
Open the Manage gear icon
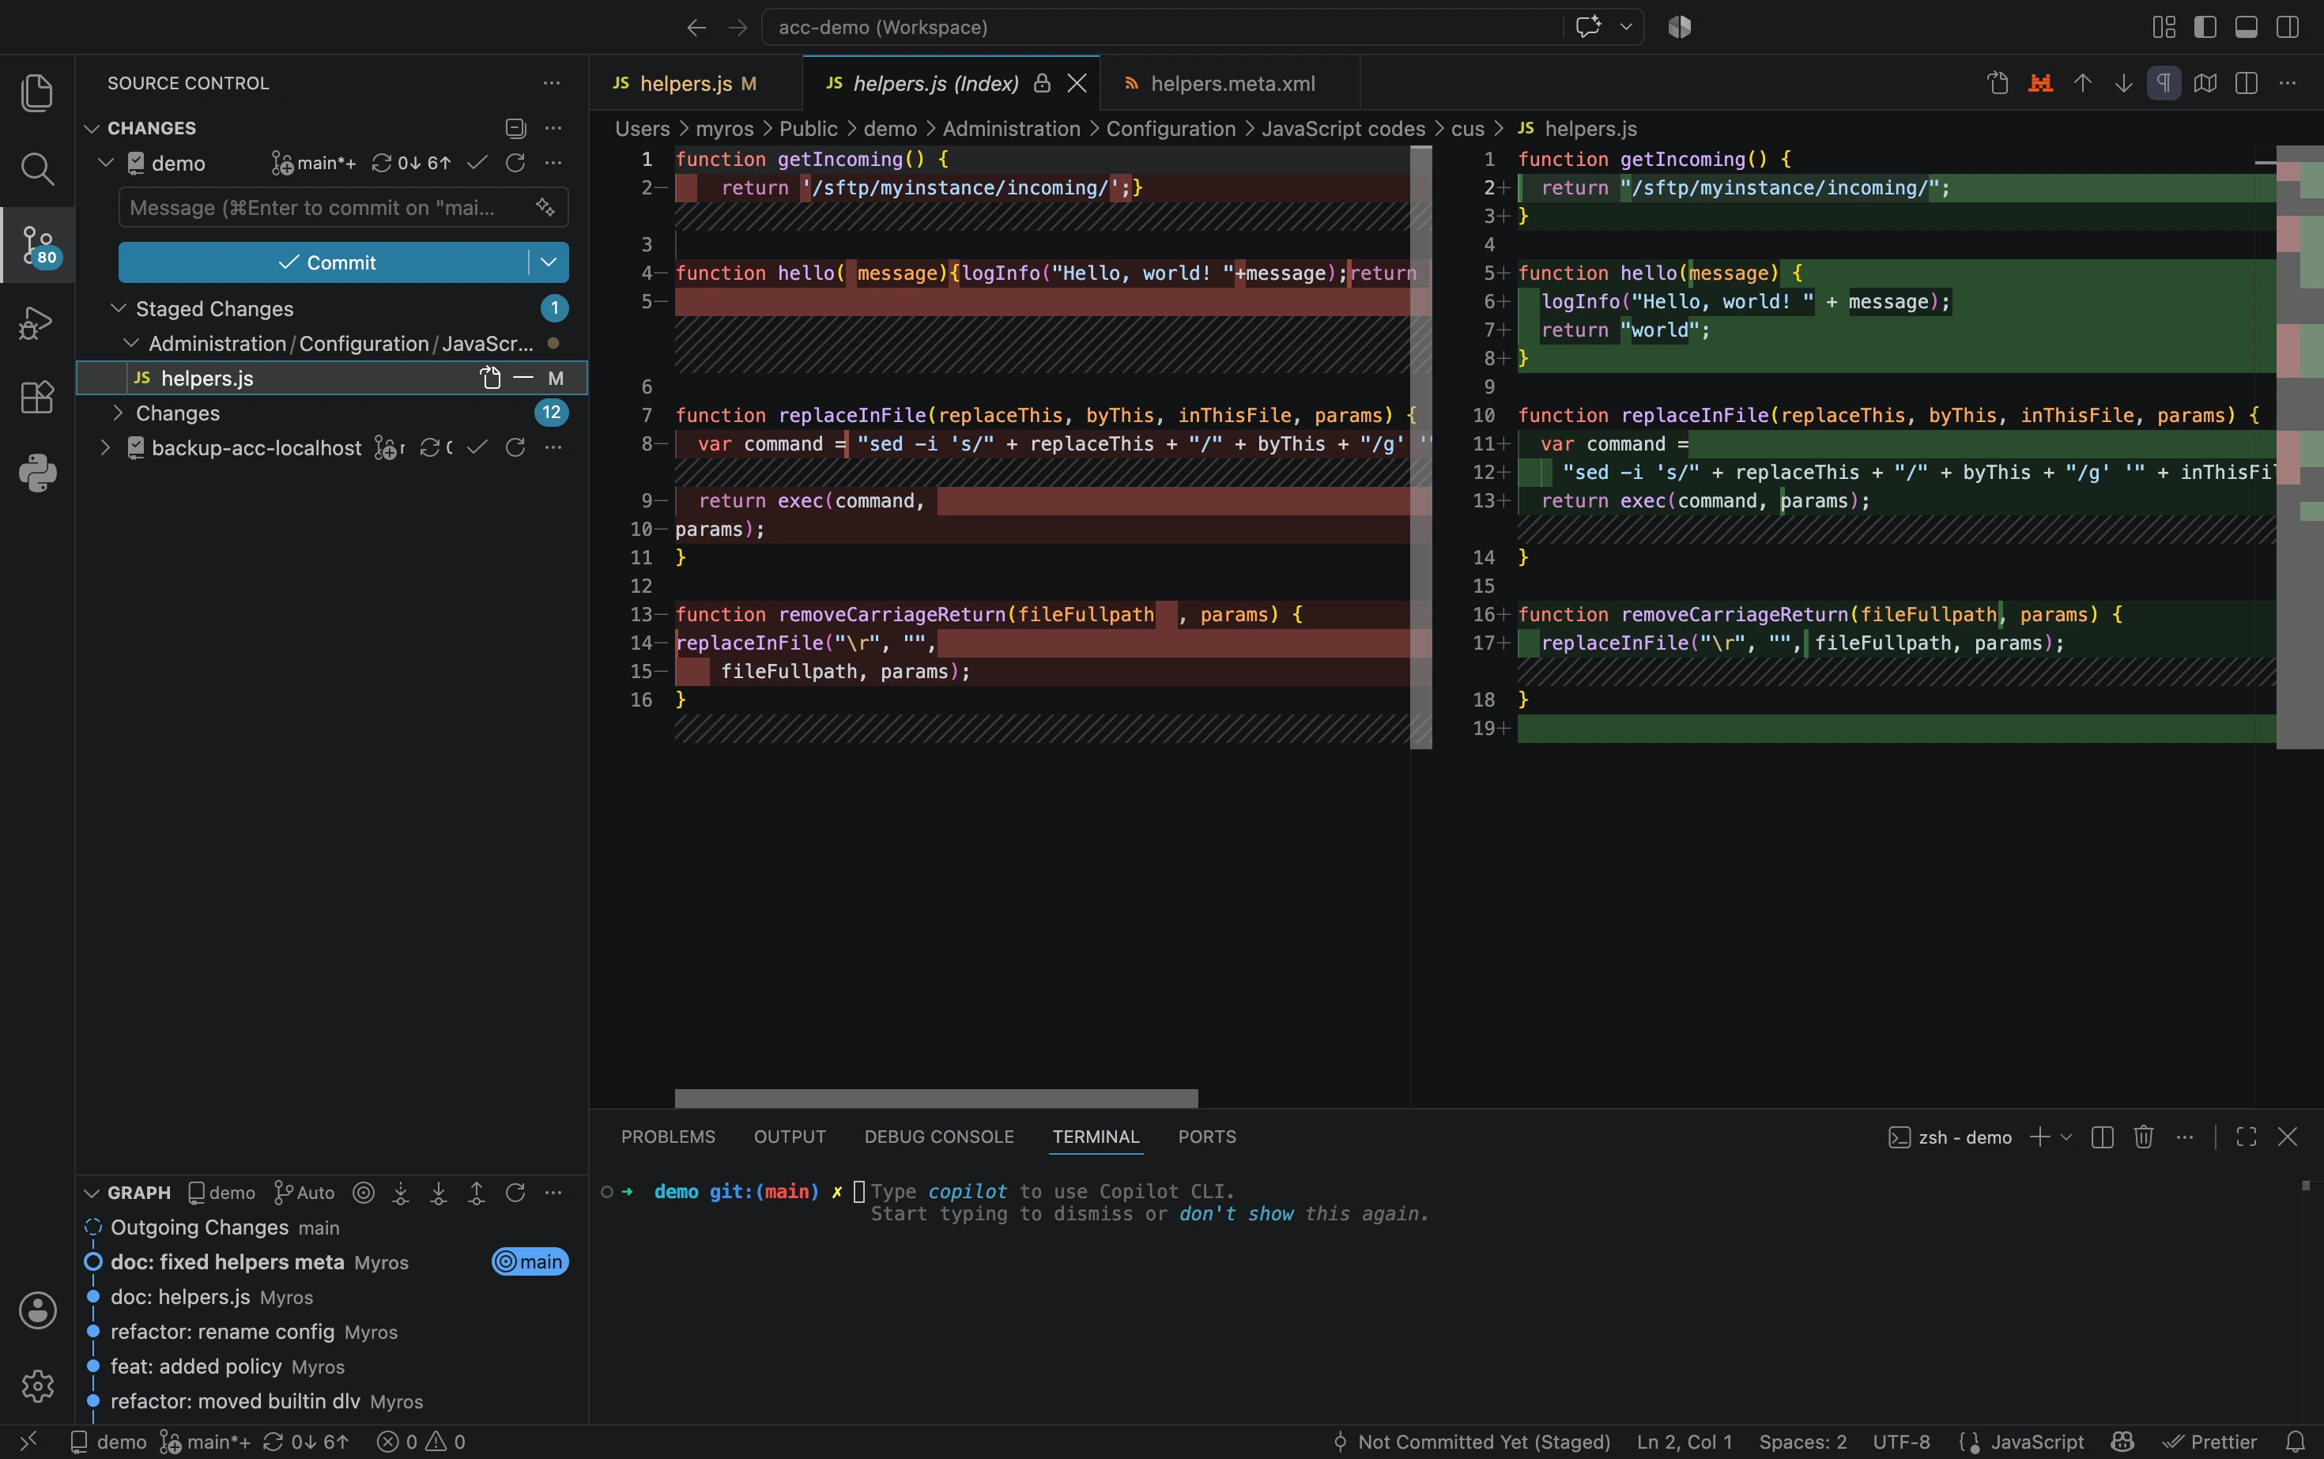tap(38, 1385)
